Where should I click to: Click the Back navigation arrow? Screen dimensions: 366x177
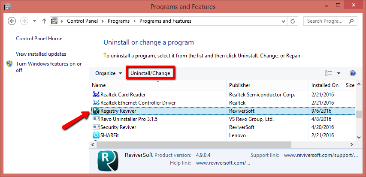click(12, 21)
